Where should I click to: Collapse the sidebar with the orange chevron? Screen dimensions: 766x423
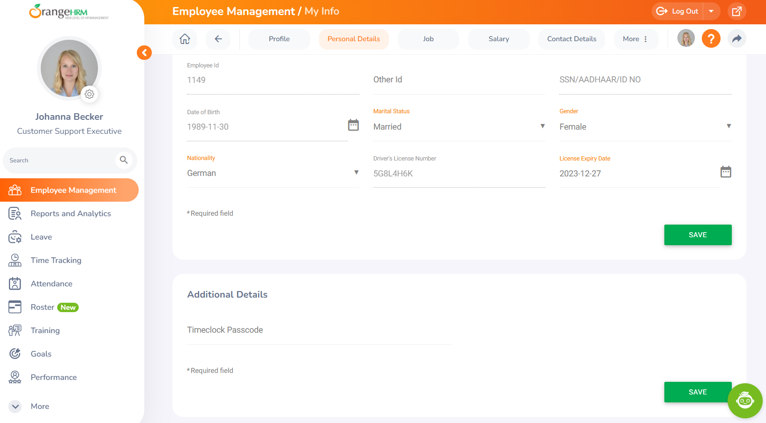point(144,52)
